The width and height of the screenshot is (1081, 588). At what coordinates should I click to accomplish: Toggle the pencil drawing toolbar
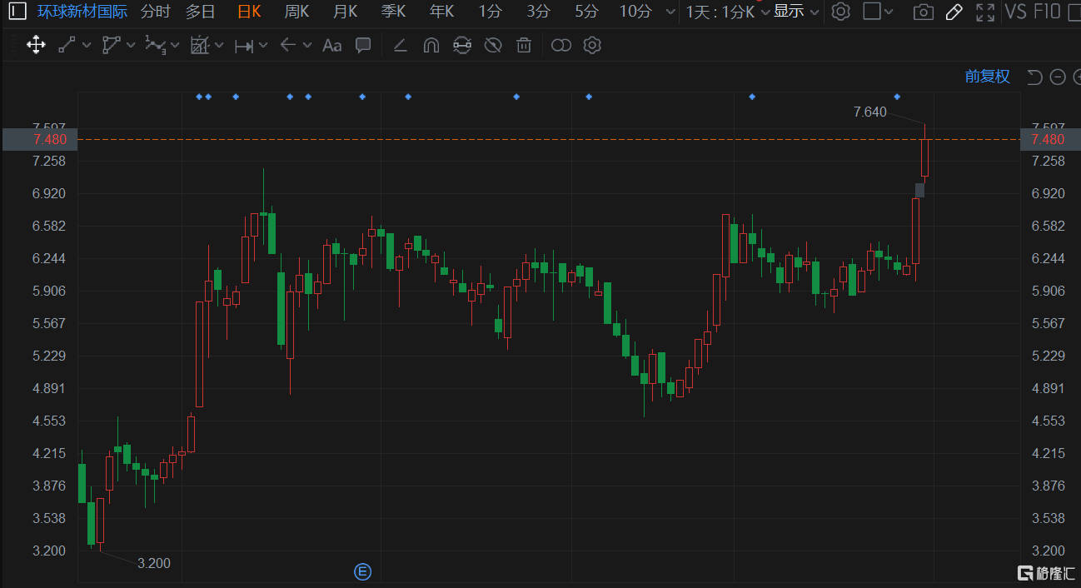(x=954, y=12)
